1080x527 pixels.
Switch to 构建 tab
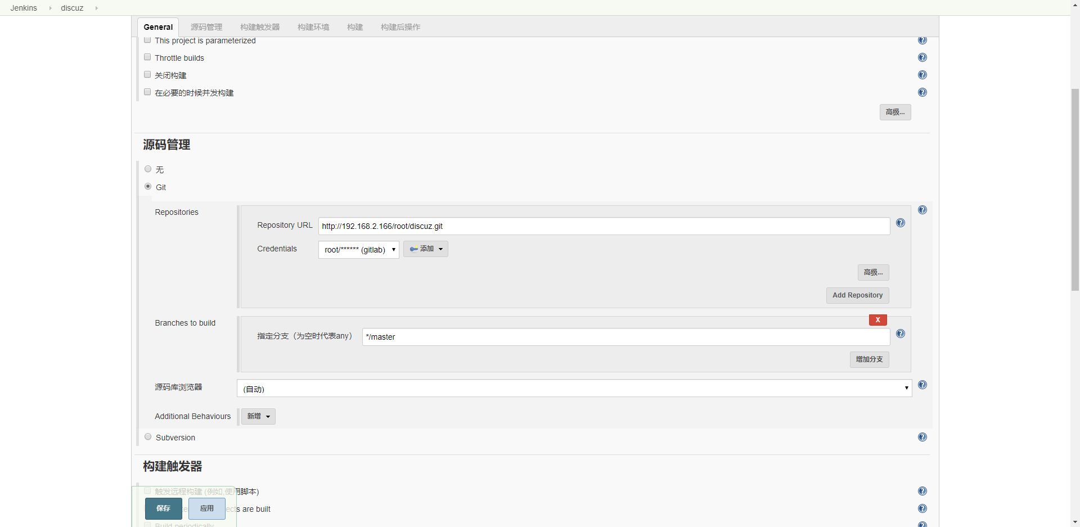(x=355, y=27)
